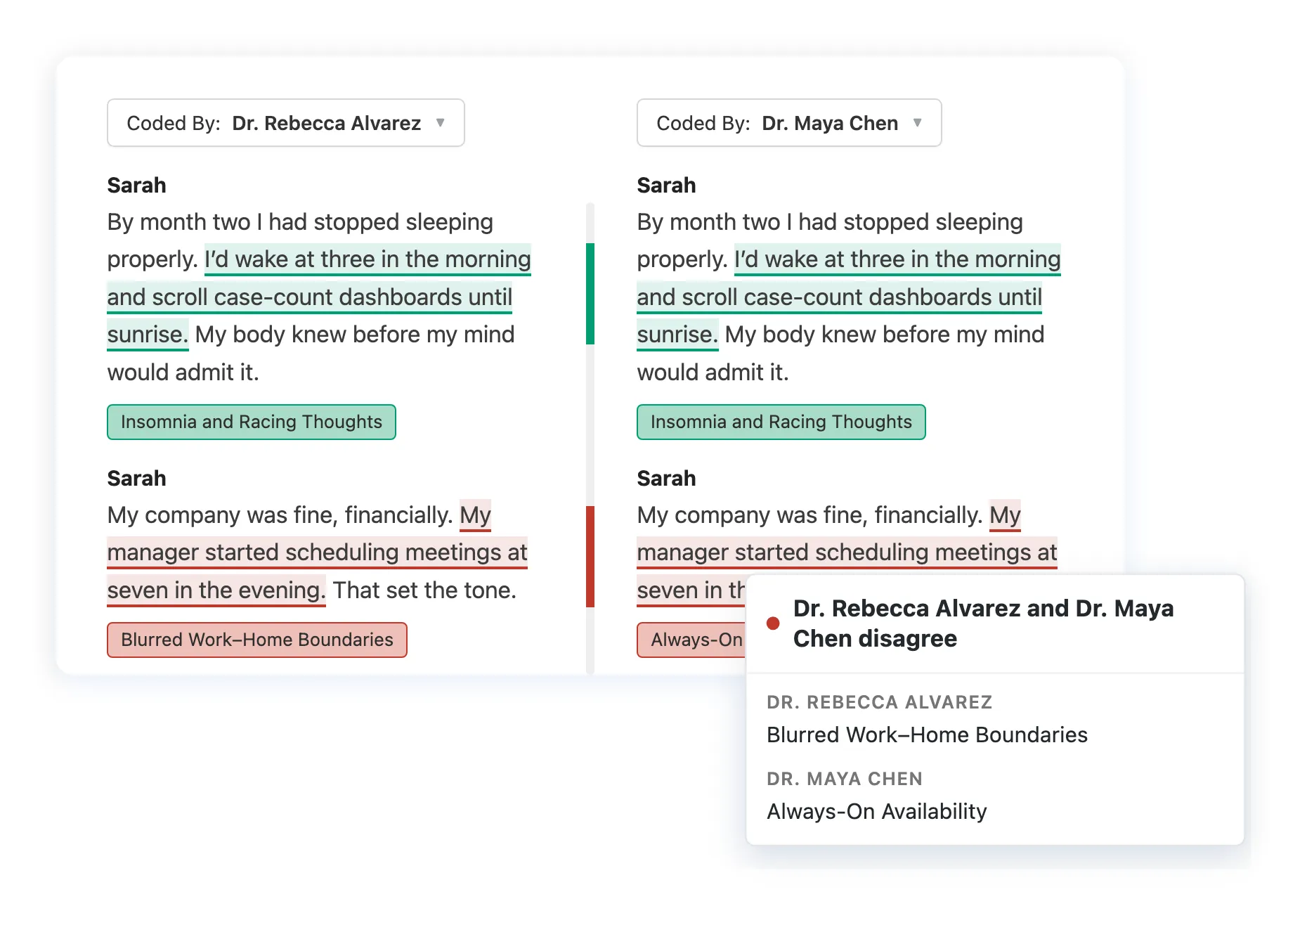
Task: Click the red dot in the disagreement popup
Action: (x=773, y=623)
